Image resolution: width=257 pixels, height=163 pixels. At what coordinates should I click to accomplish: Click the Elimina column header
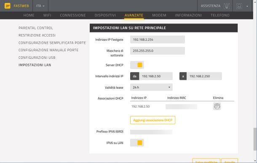218,98
